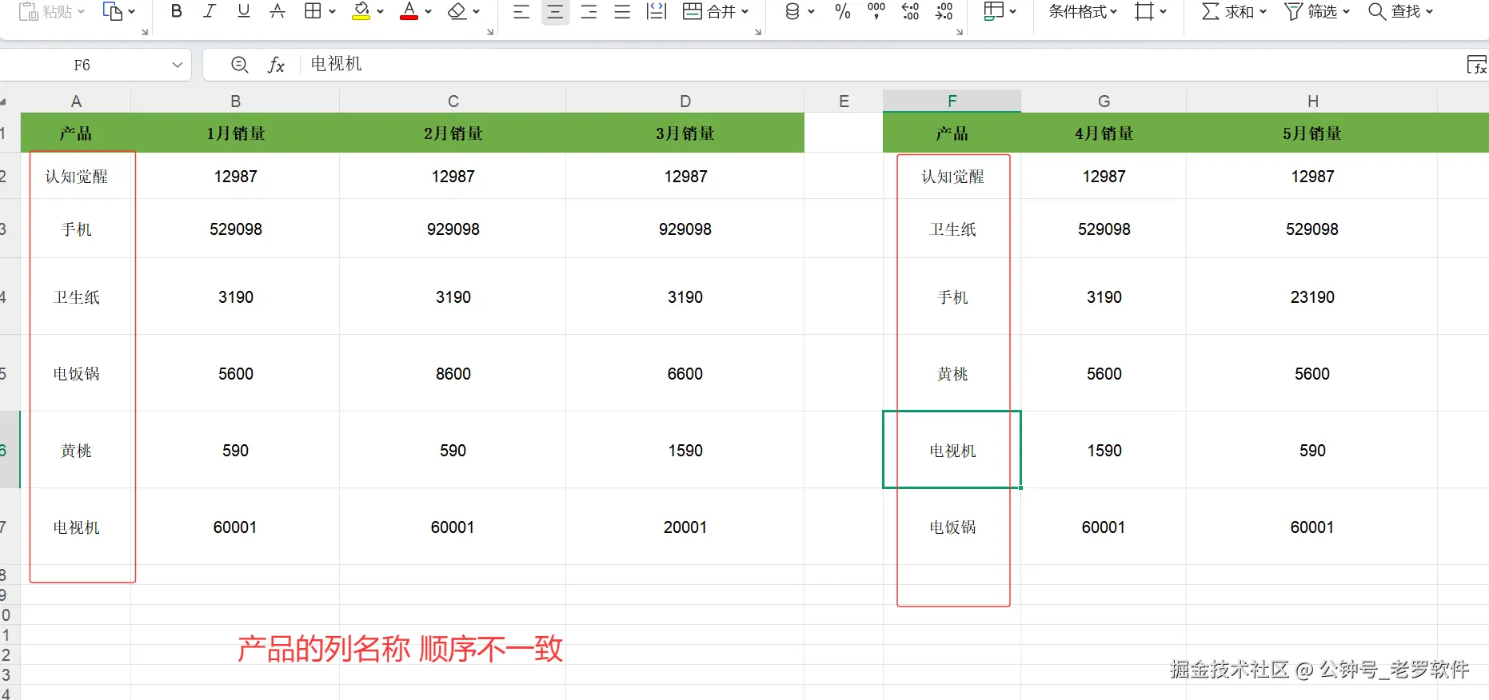Toggle center horizontal alignment
Image resolution: width=1489 pixels, height=700 pixels.
[555, 11]
